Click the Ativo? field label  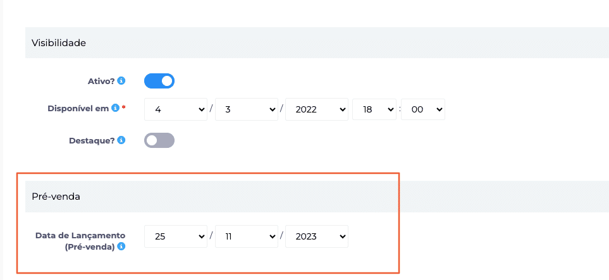pyautogui.click(x=102, y=82)
